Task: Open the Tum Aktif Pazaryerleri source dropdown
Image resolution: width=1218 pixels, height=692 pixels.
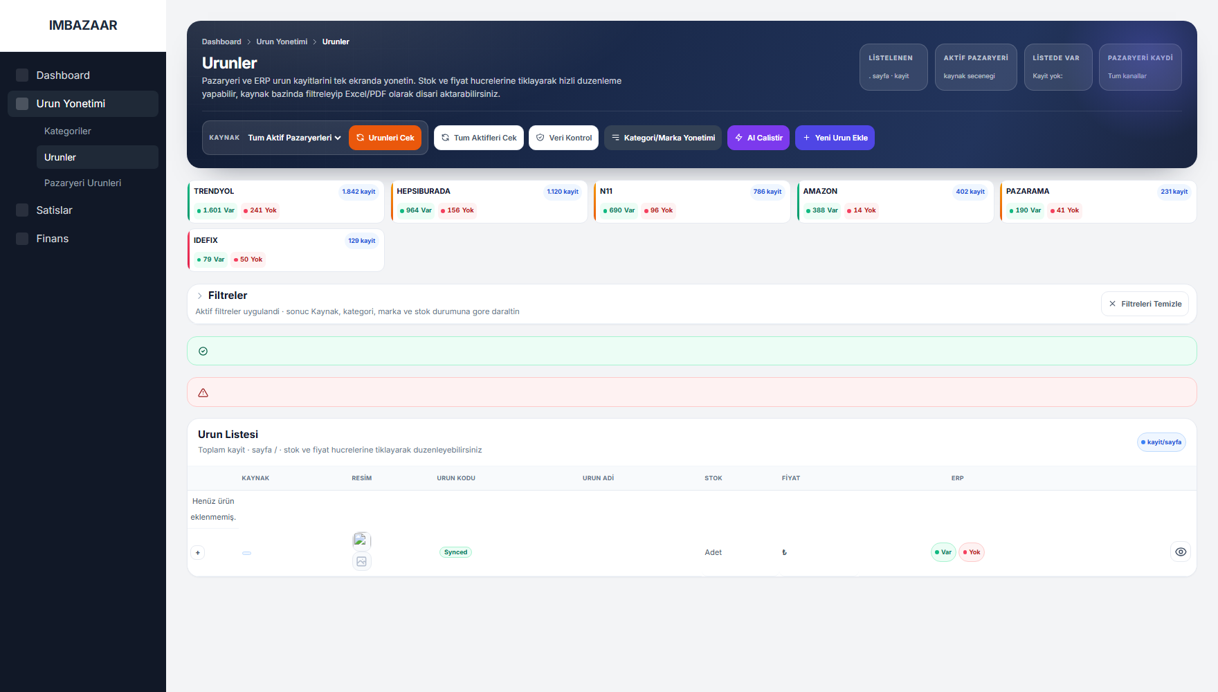Action: pyautogui.click(x=294, y=138)
